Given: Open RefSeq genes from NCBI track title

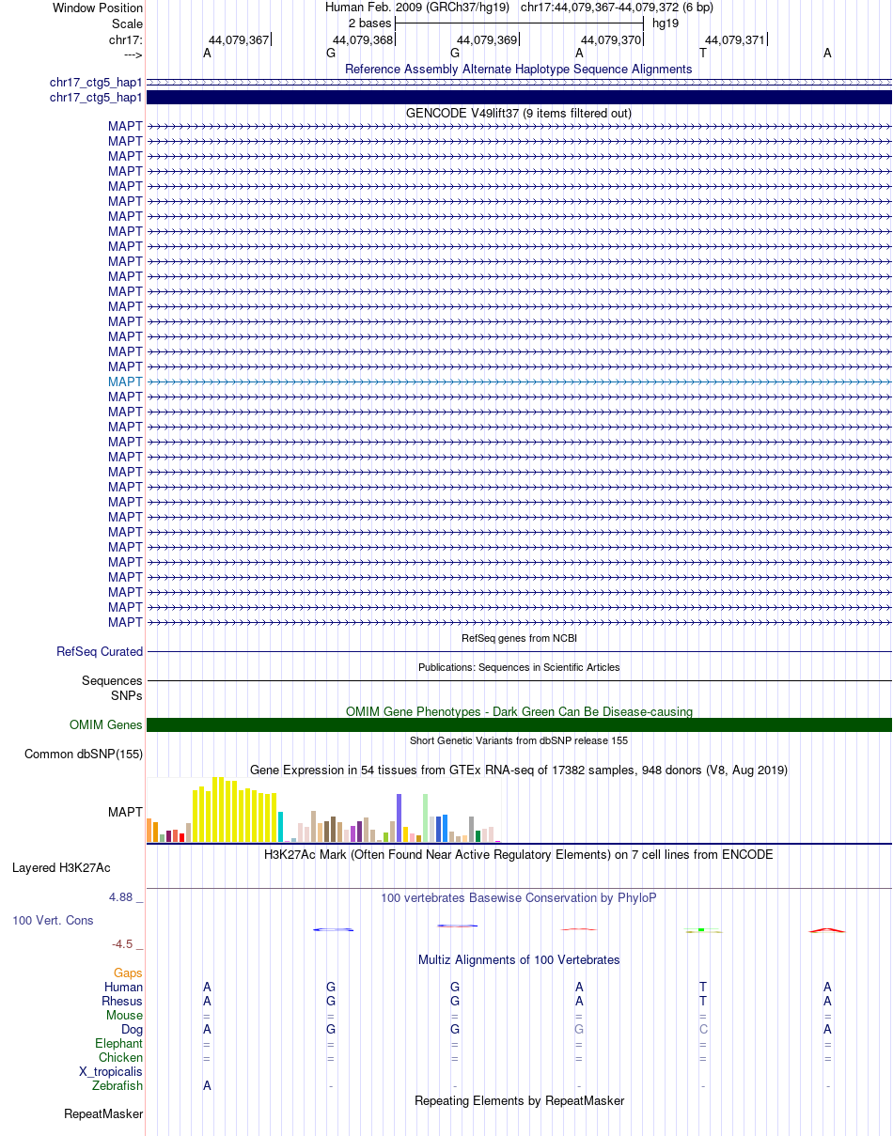Looking at the screenshot, I should point(519,638).
